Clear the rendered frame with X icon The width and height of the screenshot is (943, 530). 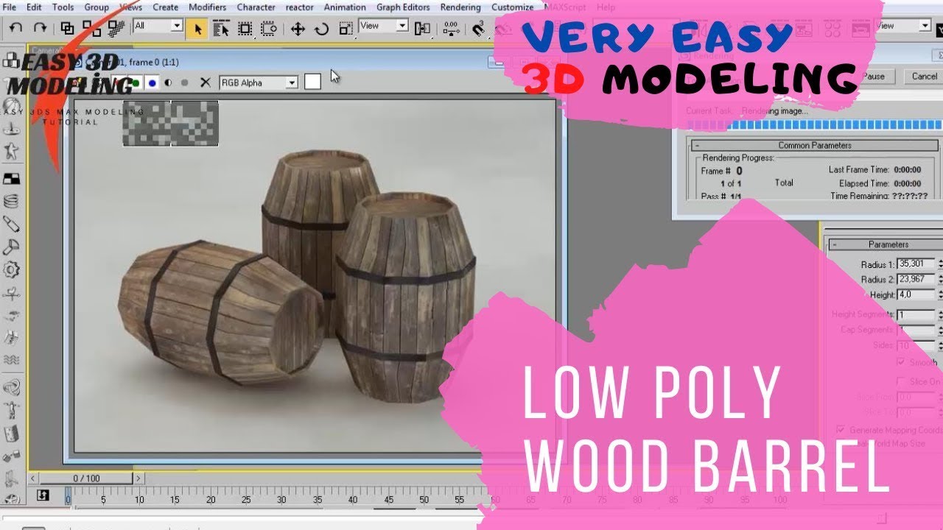point(206,82)
